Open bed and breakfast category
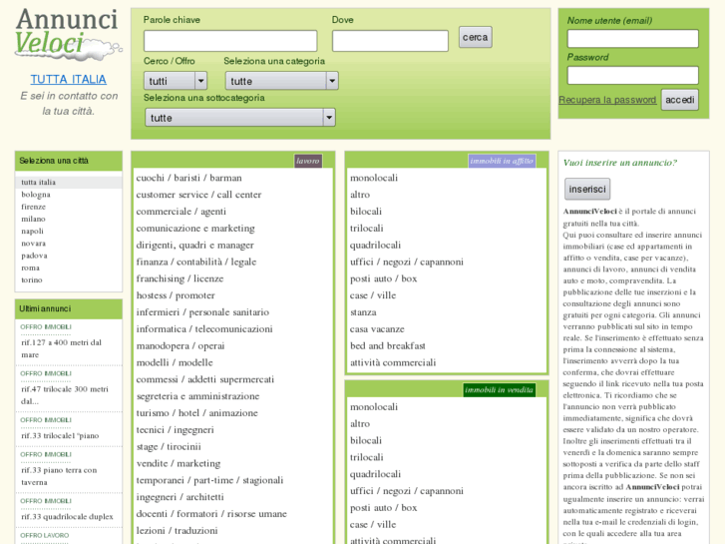This screenshot has width=725, height=544. click(x=388, y=345)
